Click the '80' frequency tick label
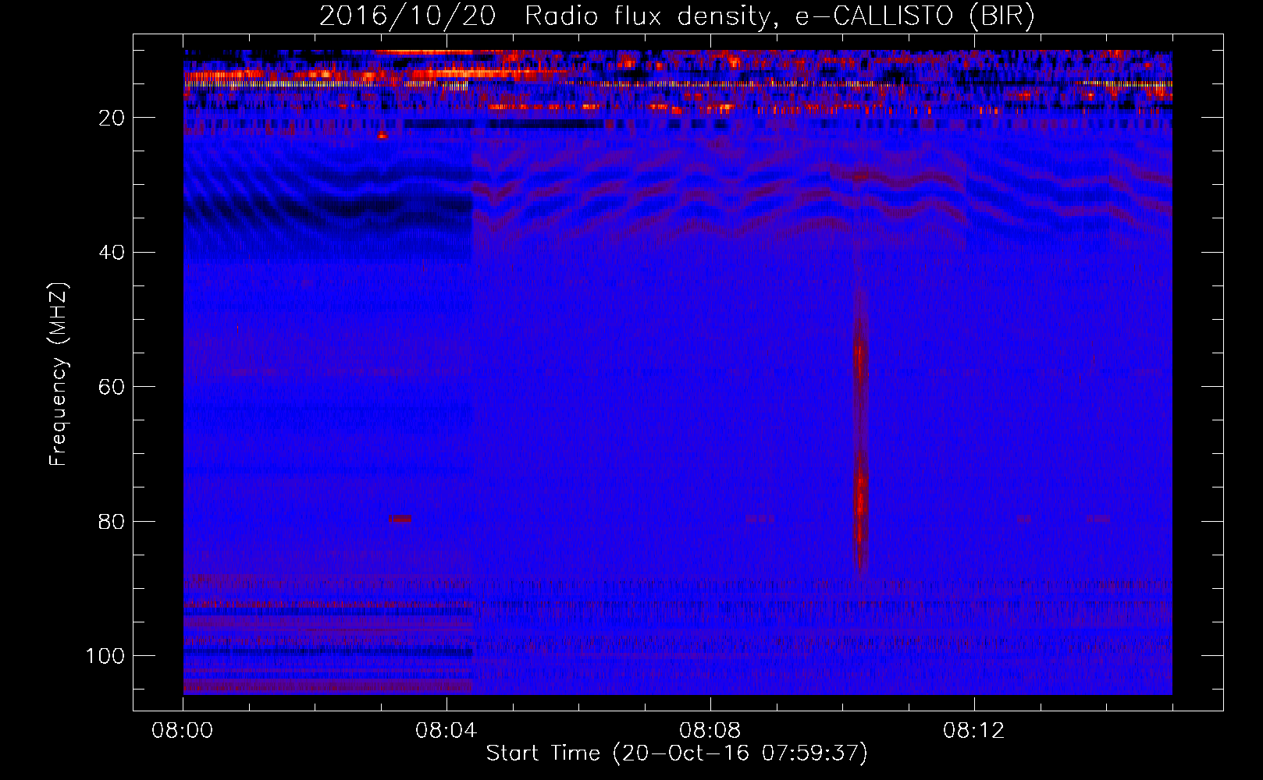This screenshot has height=780, width=1263. point(112,521)
